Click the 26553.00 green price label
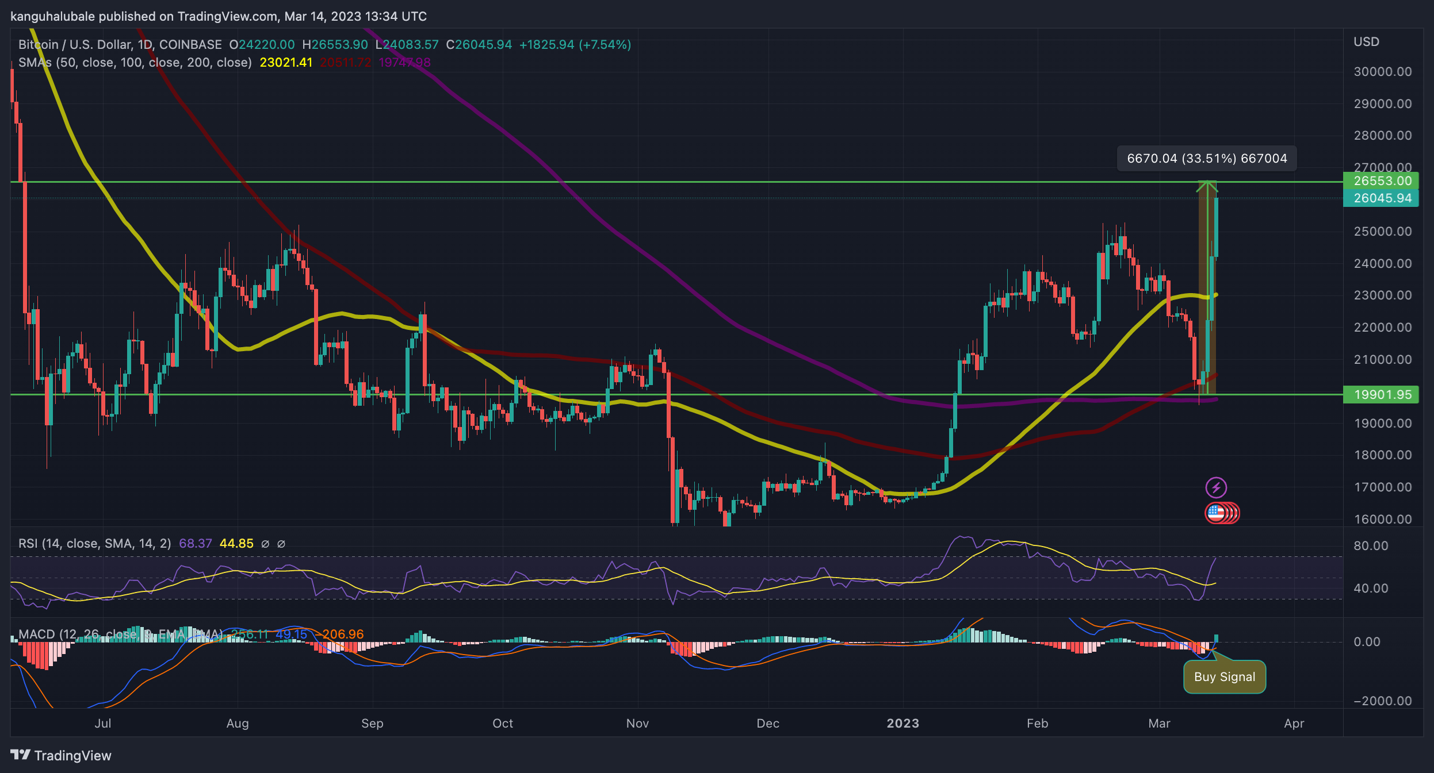This screenshot has height=773, width=1434. [x=1382, y=181]
